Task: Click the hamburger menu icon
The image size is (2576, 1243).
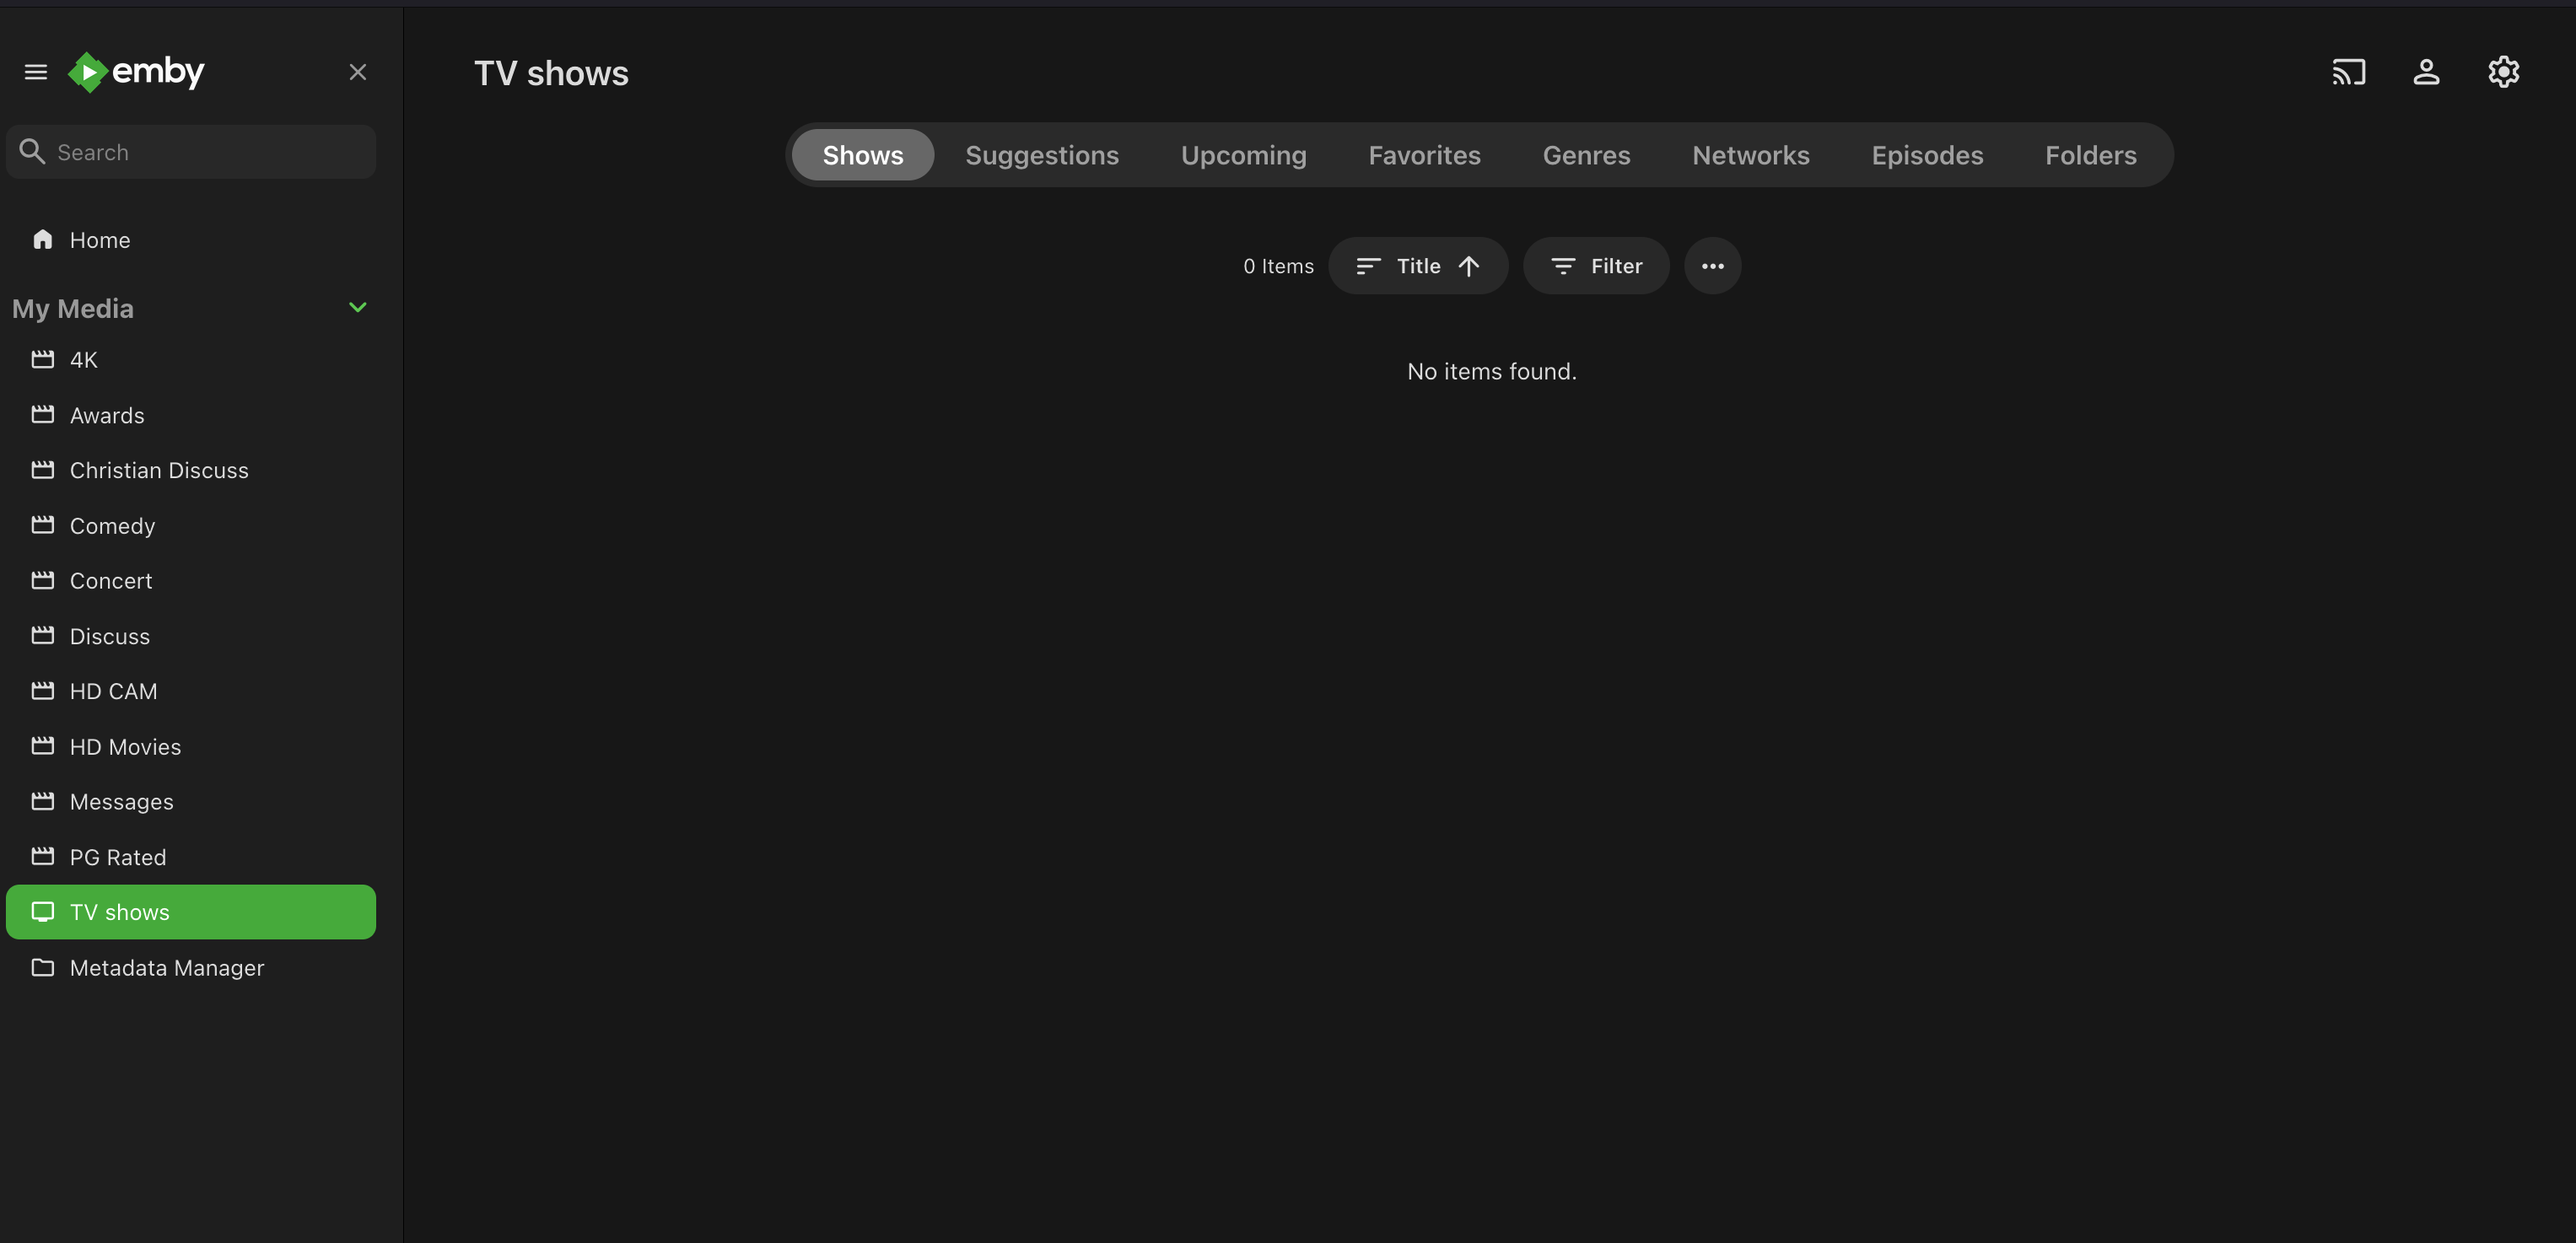Action: [36, 72]
